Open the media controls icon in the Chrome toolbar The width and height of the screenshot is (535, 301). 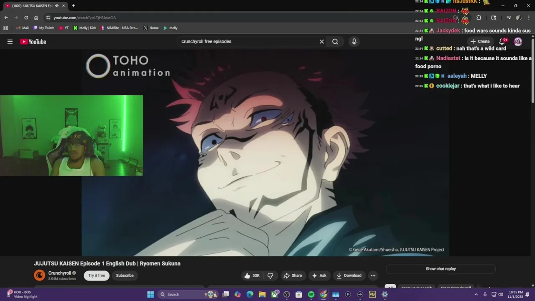click(x=509, y=18)
